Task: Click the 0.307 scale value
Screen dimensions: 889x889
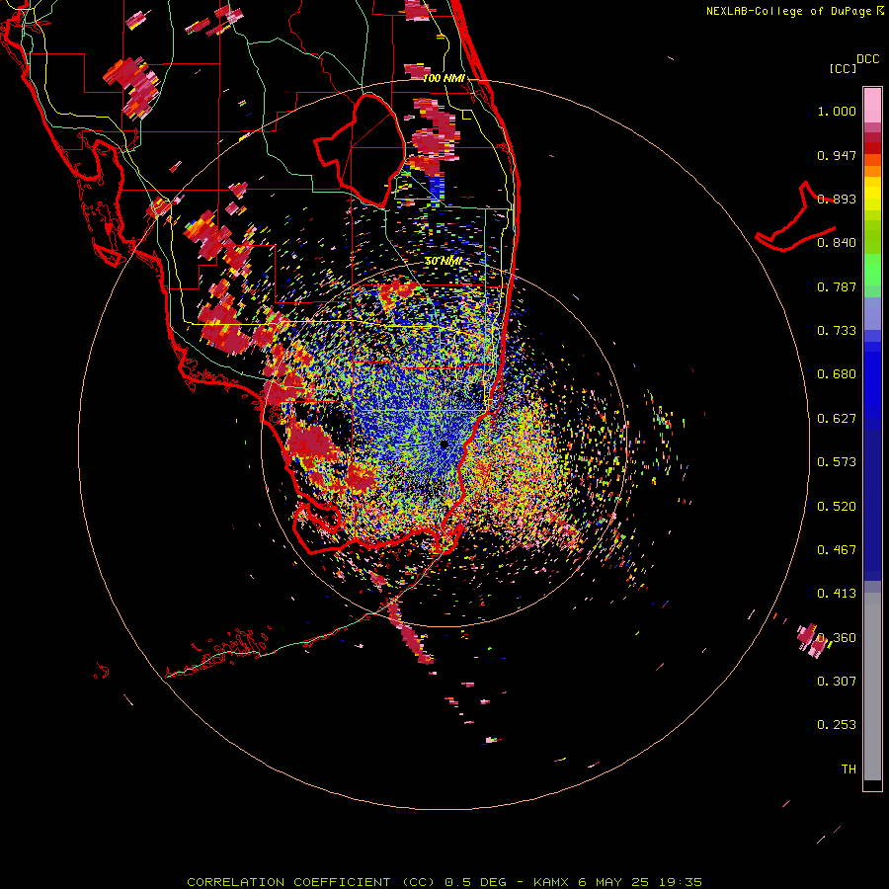Action: tap(837, 682)
